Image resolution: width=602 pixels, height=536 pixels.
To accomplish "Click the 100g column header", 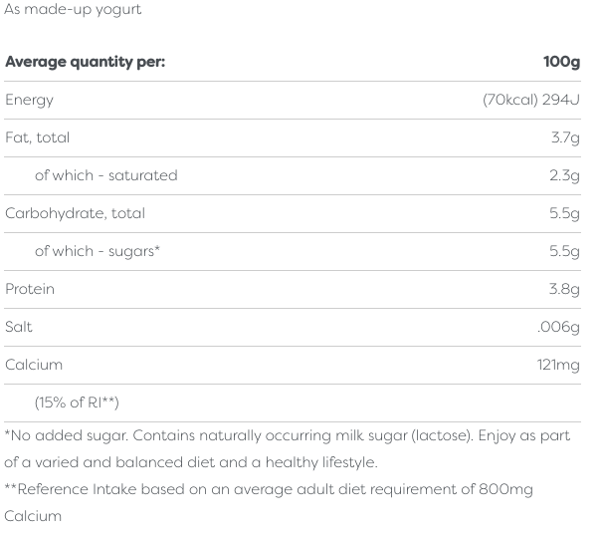I will click(561, 62).
